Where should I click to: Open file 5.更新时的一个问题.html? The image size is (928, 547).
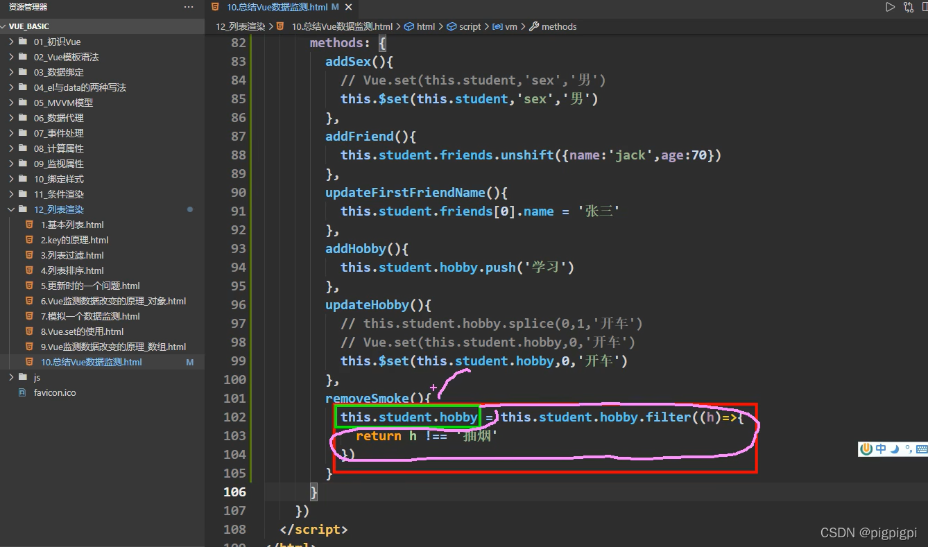coord(103,286)
